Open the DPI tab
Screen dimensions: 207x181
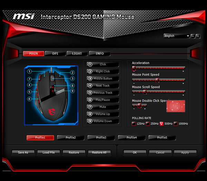coord(55,53)
